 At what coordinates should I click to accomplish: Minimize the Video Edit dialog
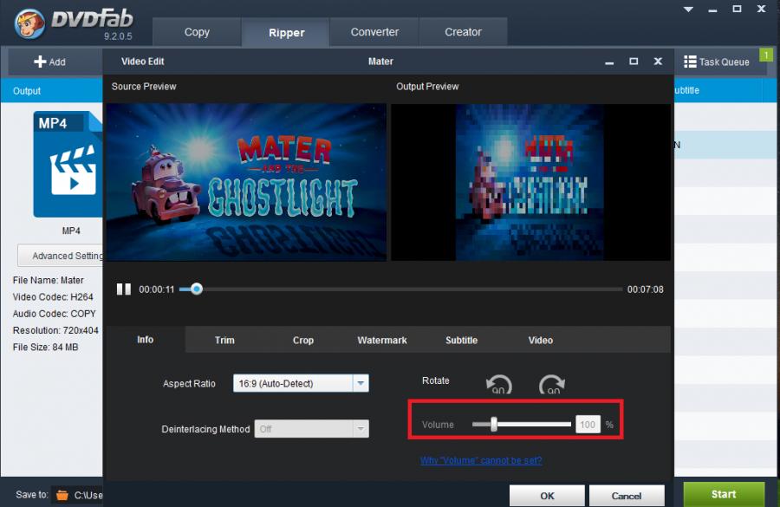[609, 62]
